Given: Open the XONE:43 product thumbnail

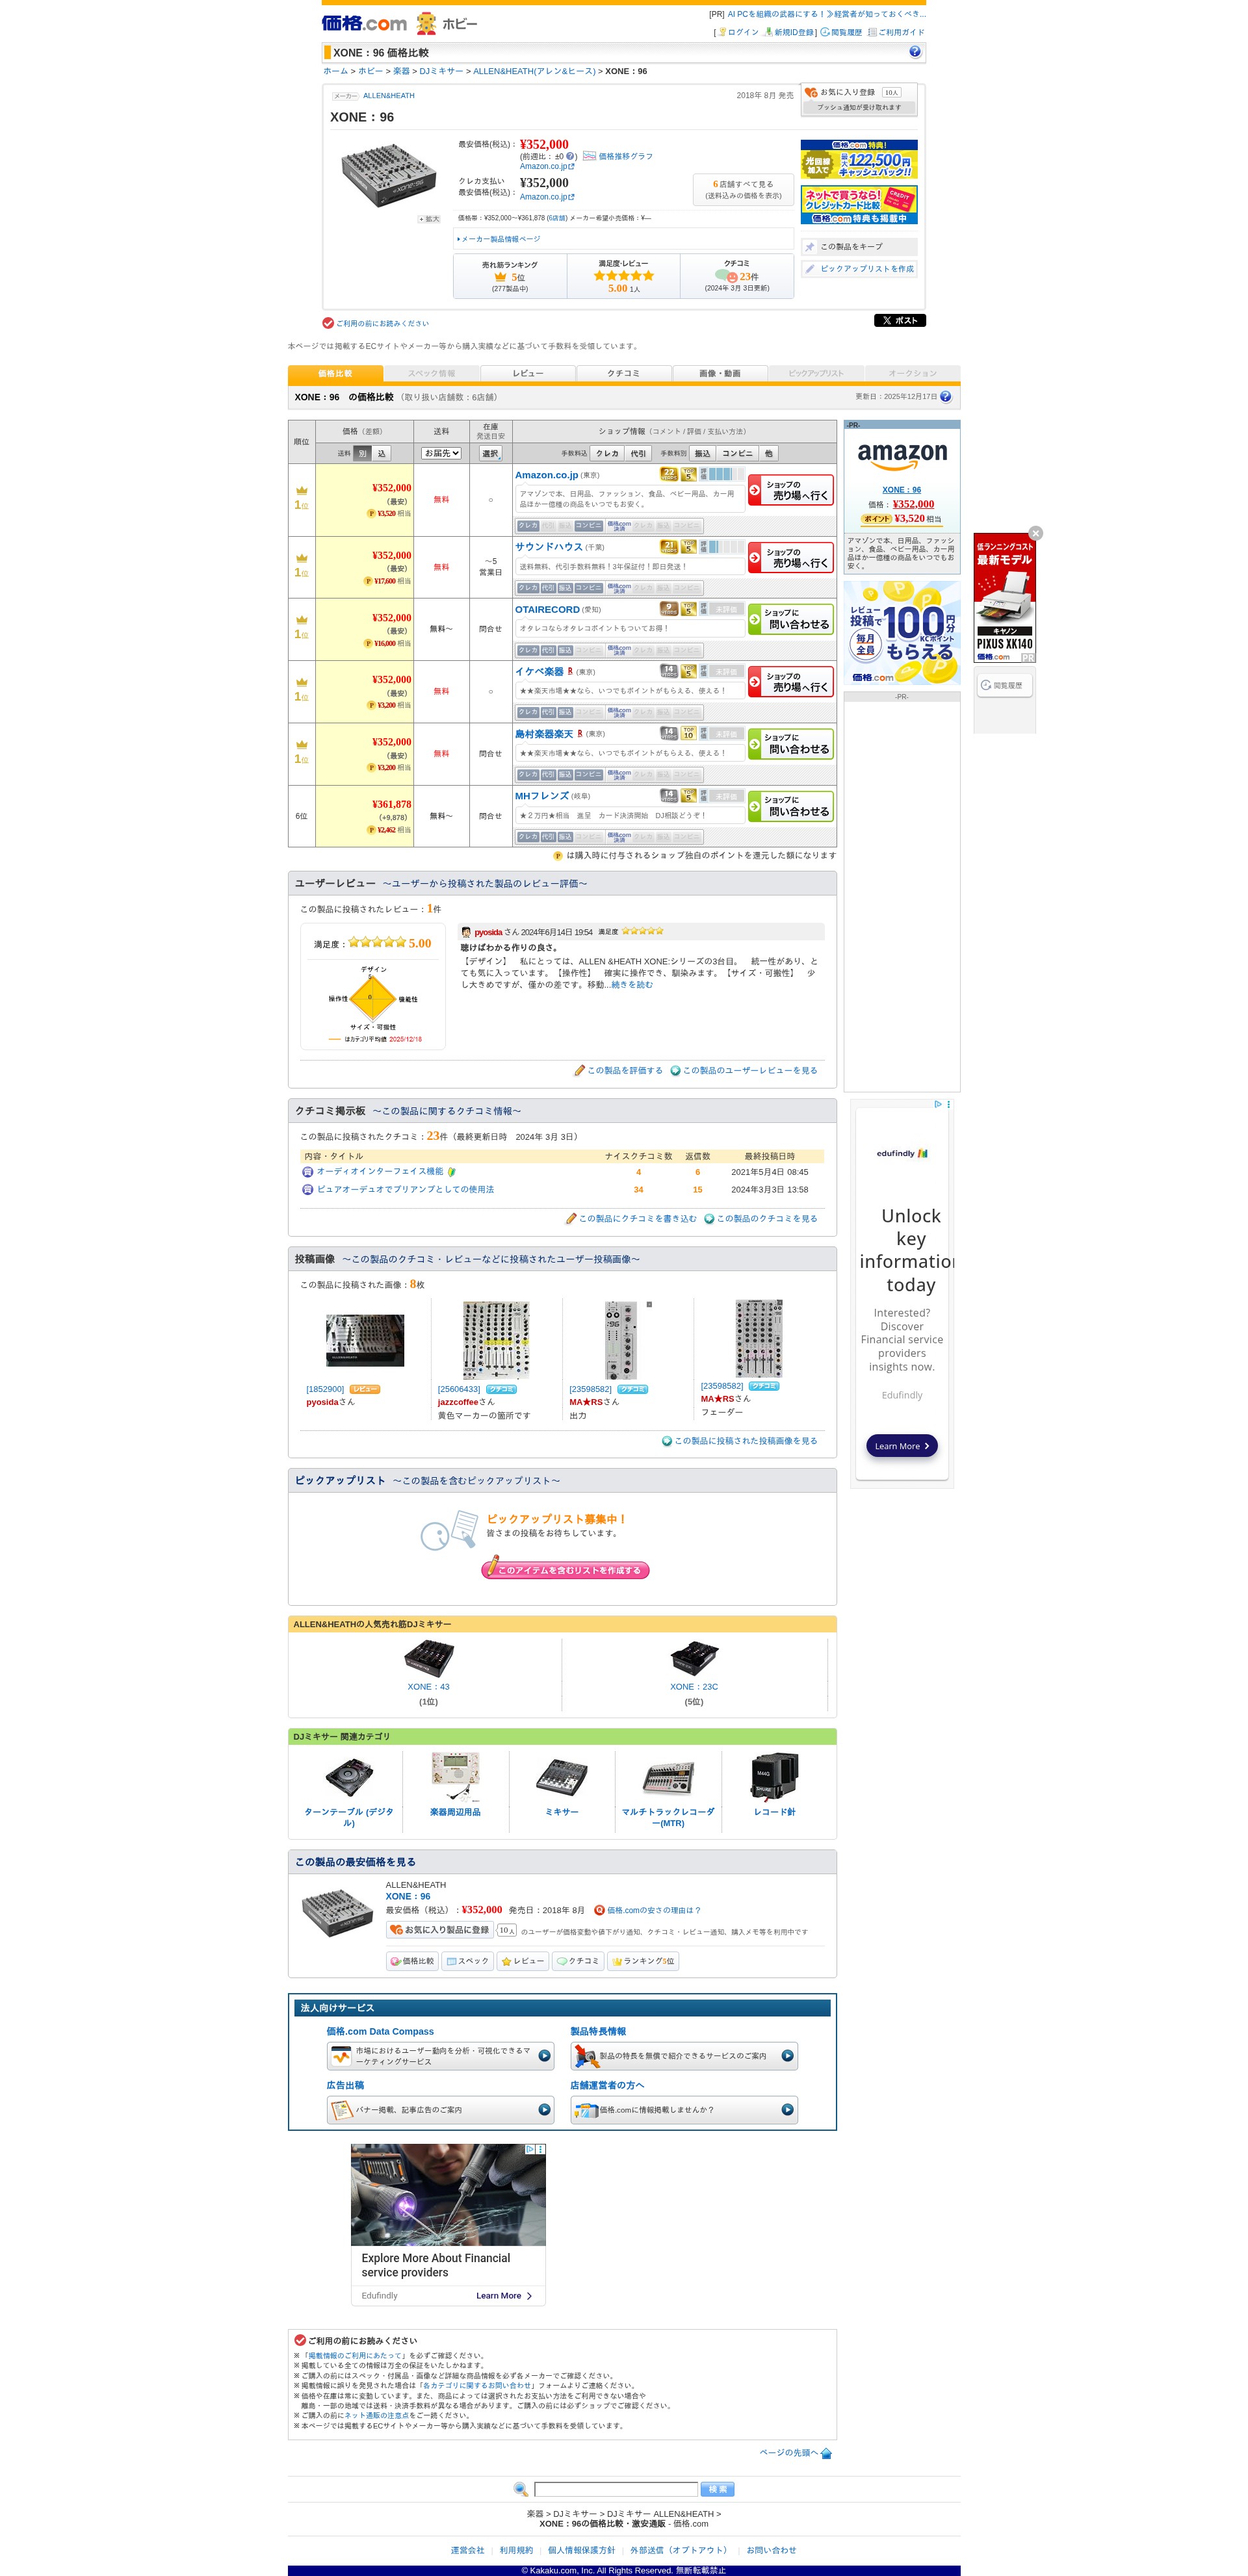Looking at the screenshot, I should coord(428,1658).
